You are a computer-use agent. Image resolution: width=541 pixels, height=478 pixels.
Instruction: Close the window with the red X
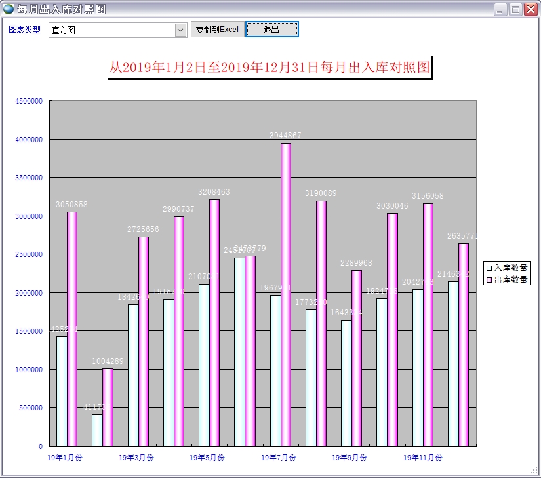tap(531, 10)
